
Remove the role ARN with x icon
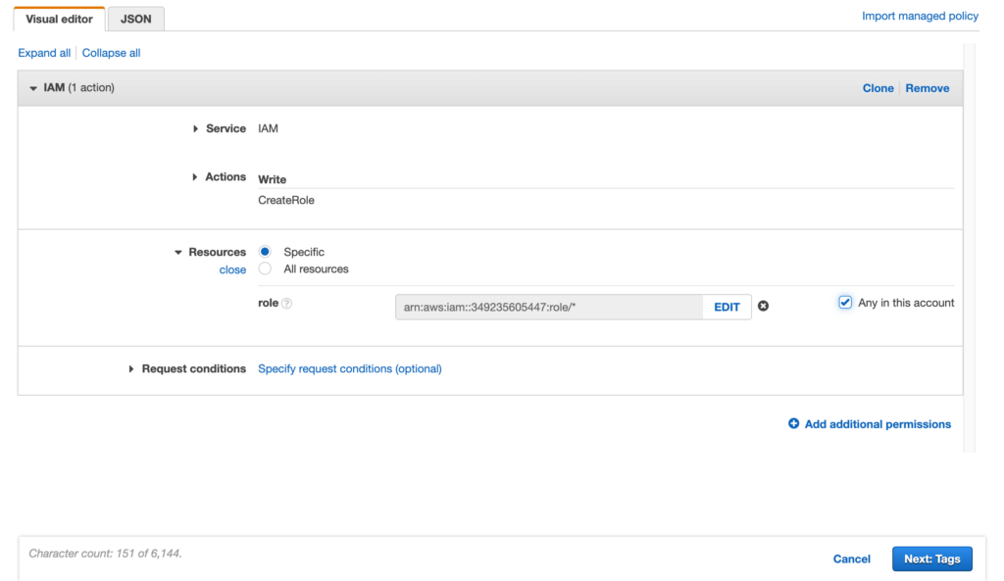click(764, 306)
